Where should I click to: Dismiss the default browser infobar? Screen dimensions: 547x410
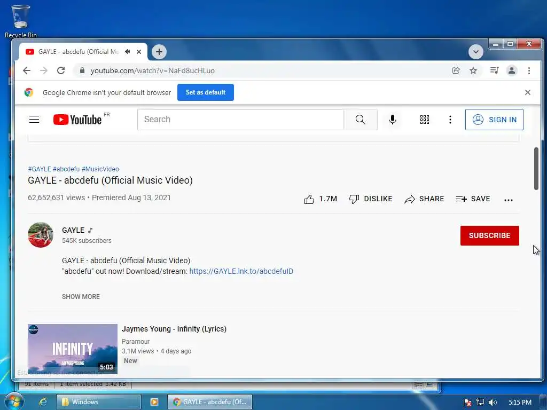pos(527,92)
